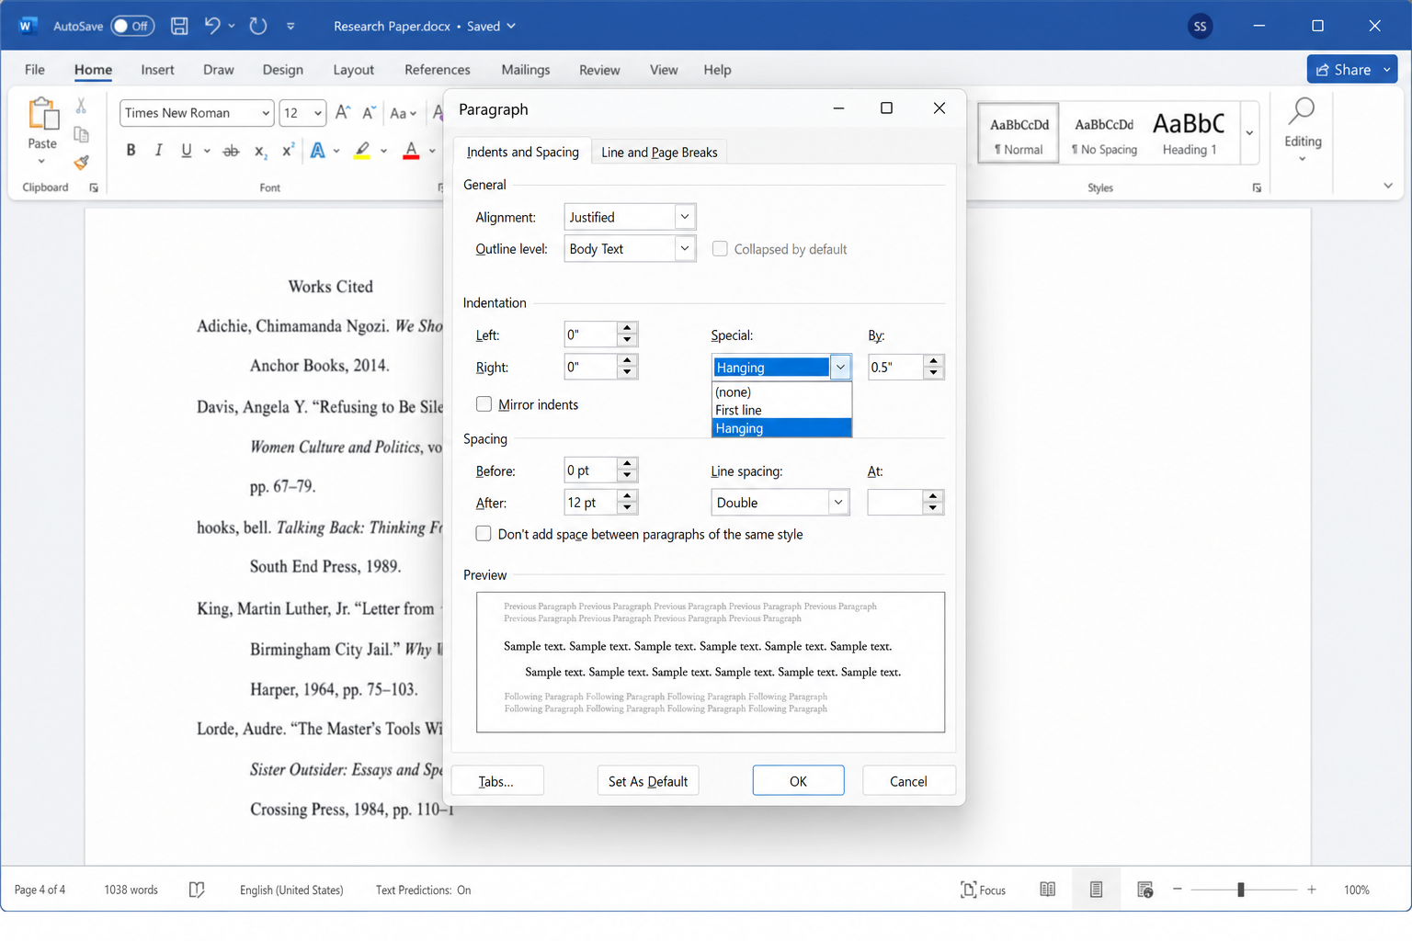Open Customize Quick Access Toolbar menu
Image resolution: width=1412 pixels, height=941 pixels.
click(x=290, y=27)
